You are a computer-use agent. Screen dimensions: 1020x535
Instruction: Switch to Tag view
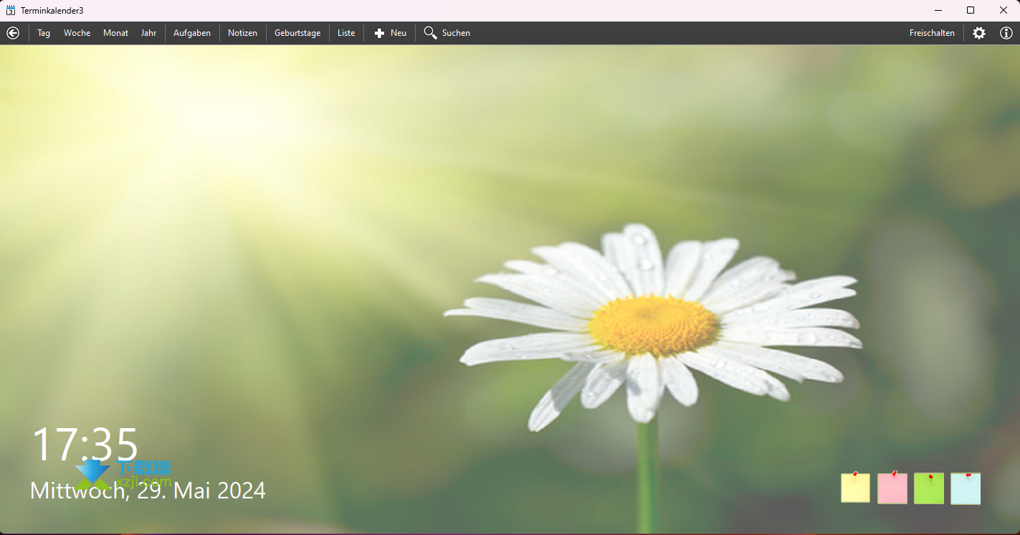[x=44, y=33]
